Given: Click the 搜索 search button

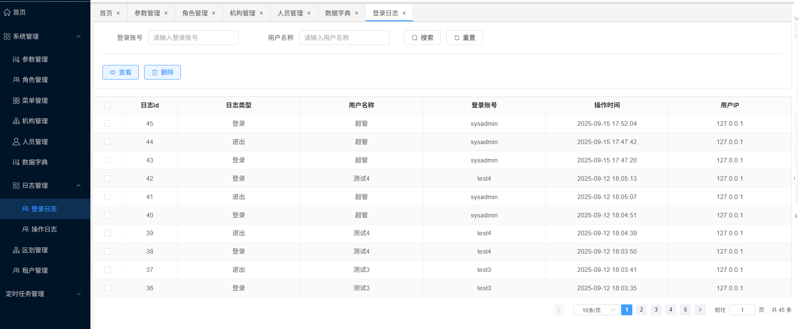Looking at the screenshot, I should click(422, 38).
